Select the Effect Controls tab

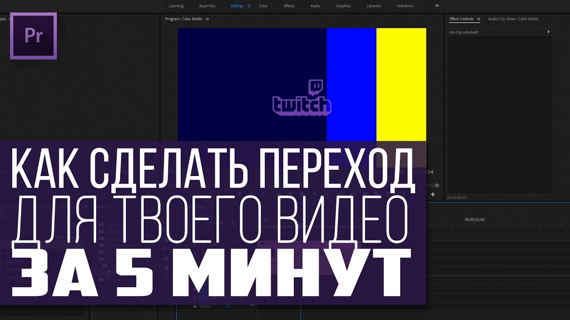461,19
